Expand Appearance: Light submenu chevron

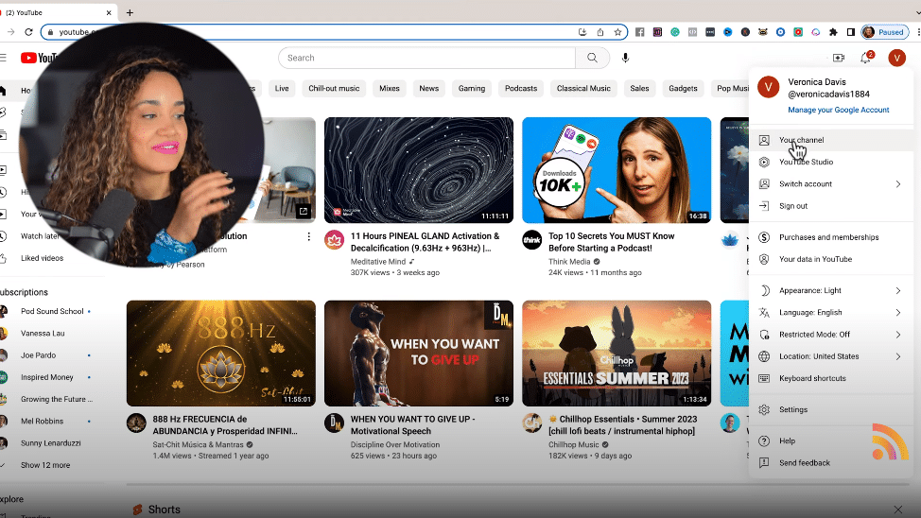[x=898, y=291]
